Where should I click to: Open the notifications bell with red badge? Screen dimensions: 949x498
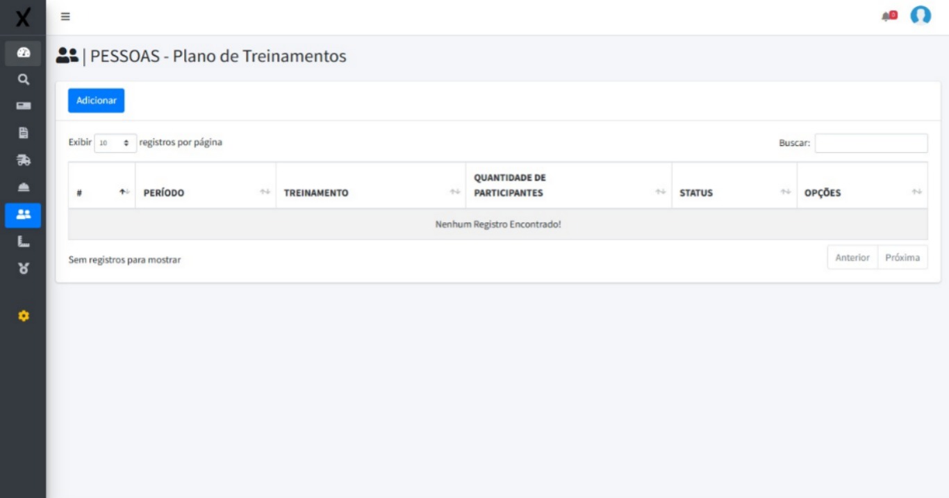click(x=886, y=15)
